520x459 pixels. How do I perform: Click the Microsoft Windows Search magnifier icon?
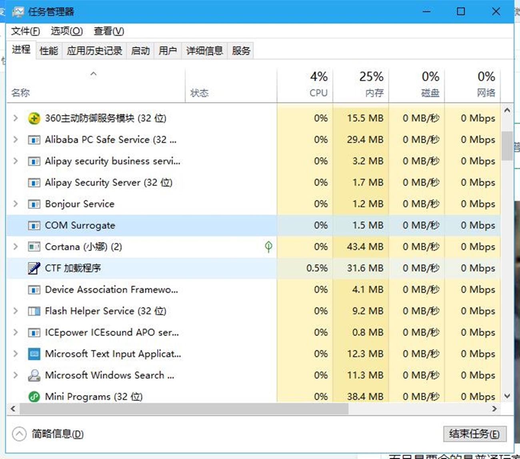34,375
